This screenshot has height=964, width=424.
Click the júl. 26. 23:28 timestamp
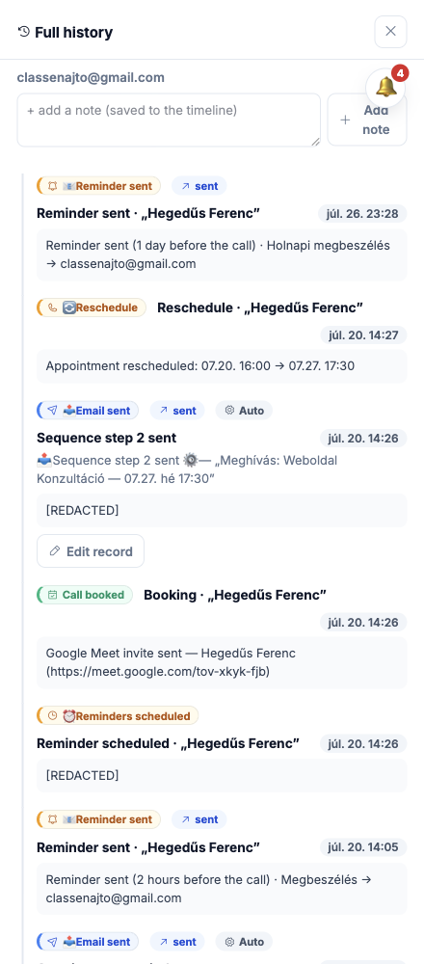(x=362, y=213)
